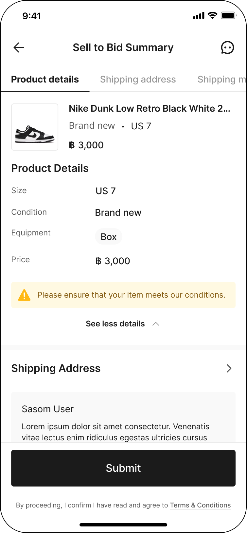Screen dimensions: 247x533
Task: Select the partially visible Shipping tab
Action: click(x=221, y=80)
